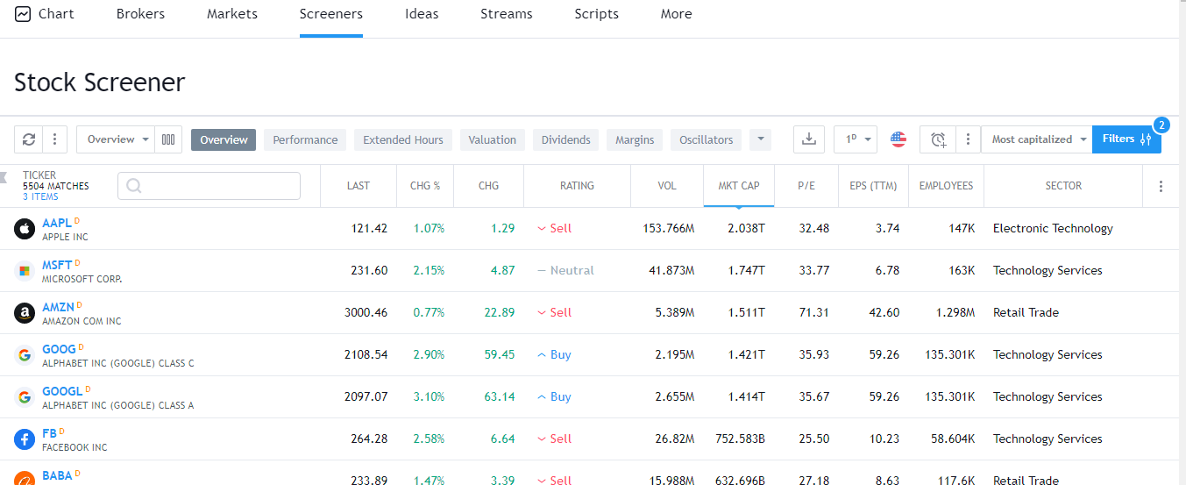Open the 1D timeframe dropdown
Viewport: 1186px width, 485px height.
click(856, 139)
